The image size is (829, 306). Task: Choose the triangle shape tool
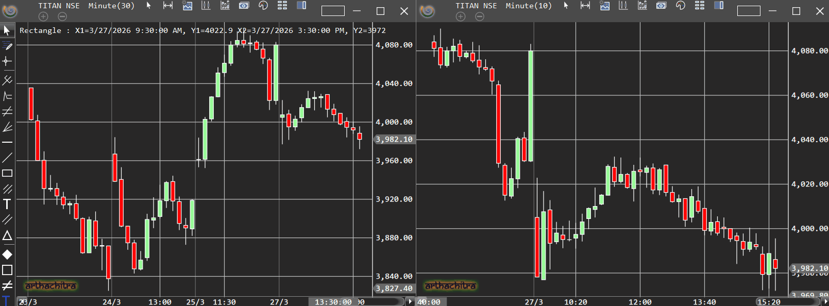click(x=7, y=236)
